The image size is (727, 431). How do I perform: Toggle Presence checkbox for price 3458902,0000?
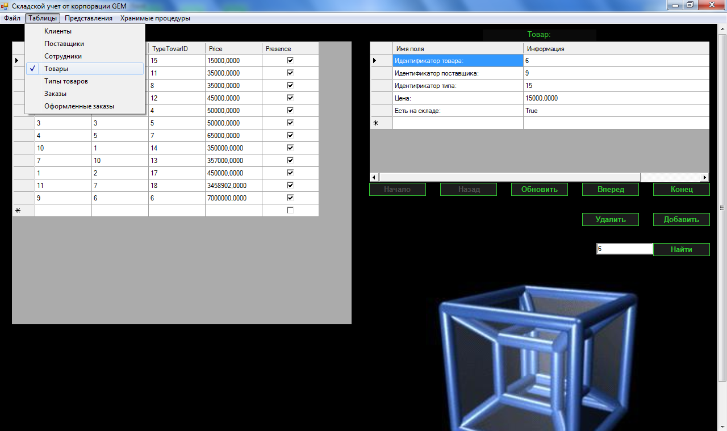290,185
